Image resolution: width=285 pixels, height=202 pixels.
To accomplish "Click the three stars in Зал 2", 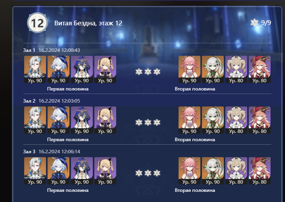I will tap(148, 122).
